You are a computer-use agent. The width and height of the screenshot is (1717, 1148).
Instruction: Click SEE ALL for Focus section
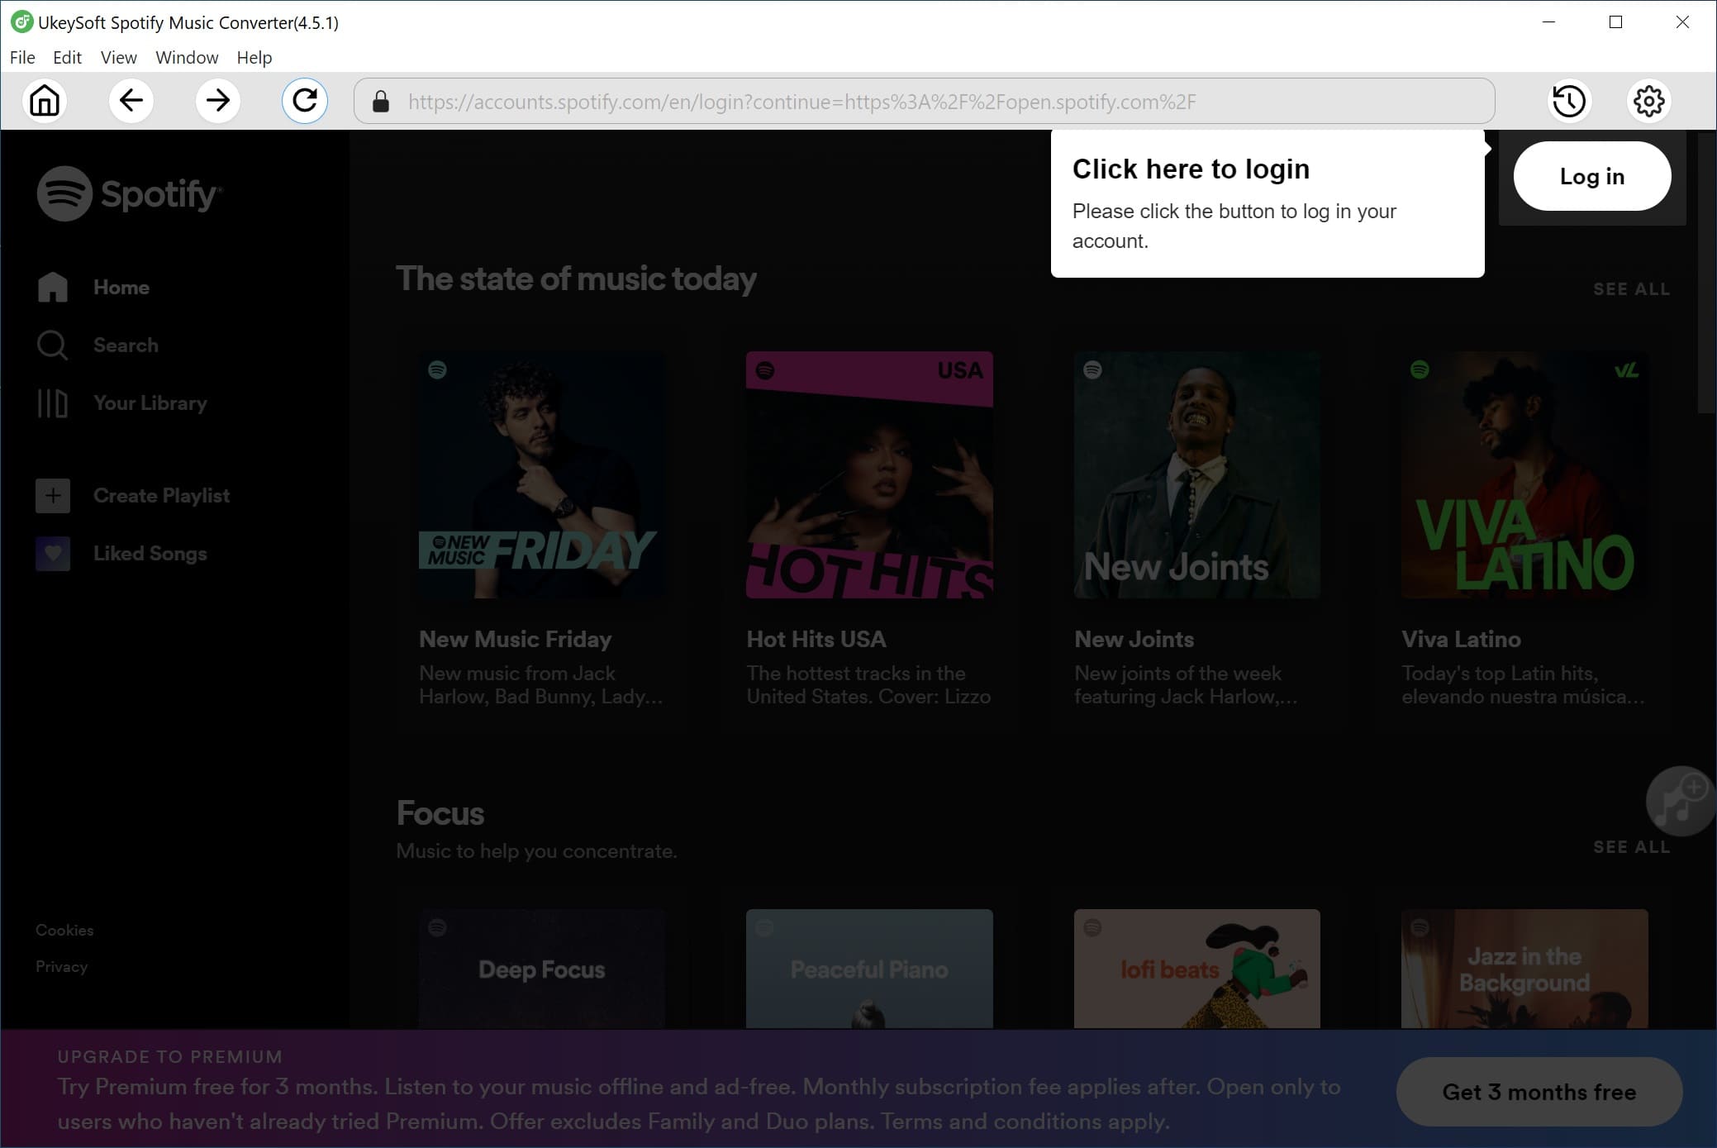[1631, 847]
